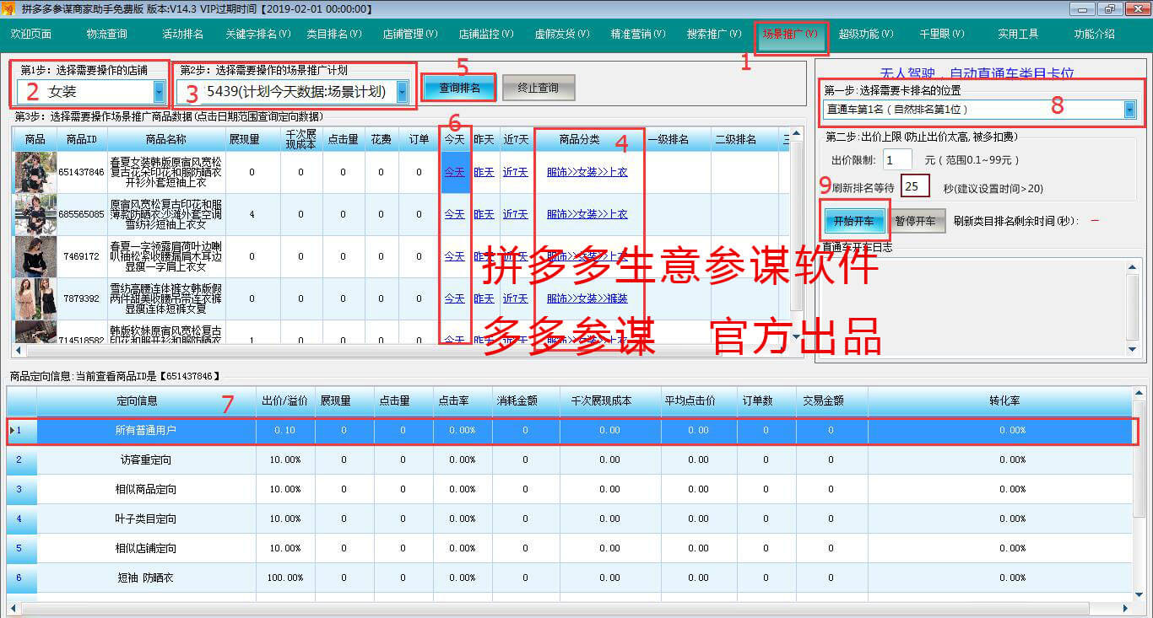Open 店铺监控 menu
This screenshot has width=1153, height=618.
486,35
